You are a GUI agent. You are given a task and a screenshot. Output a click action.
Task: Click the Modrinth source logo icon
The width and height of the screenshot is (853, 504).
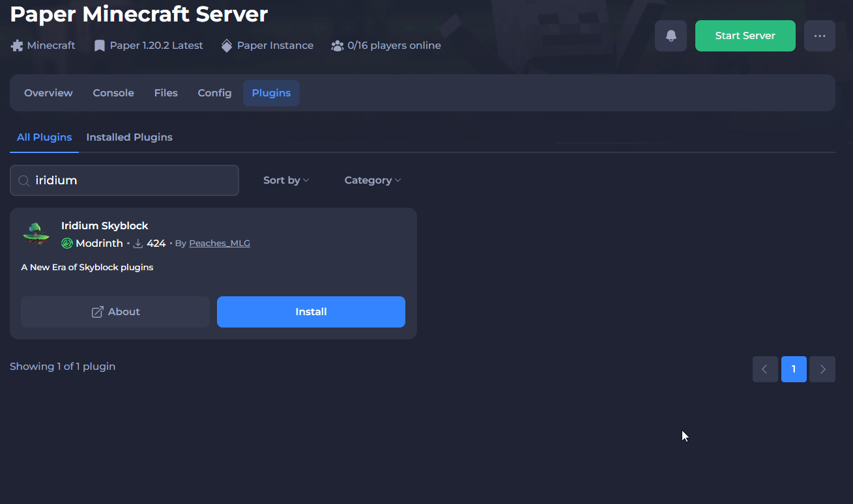[66, 244]
